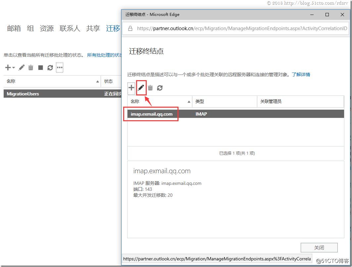Screen dimensions: 352x267
Task: Click IMAP 服务器 detail line
Action: [x=167, y=183]
